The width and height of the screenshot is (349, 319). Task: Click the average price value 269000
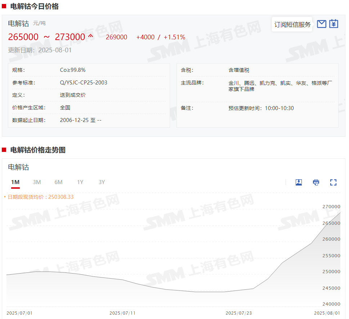tap(116, 37)
